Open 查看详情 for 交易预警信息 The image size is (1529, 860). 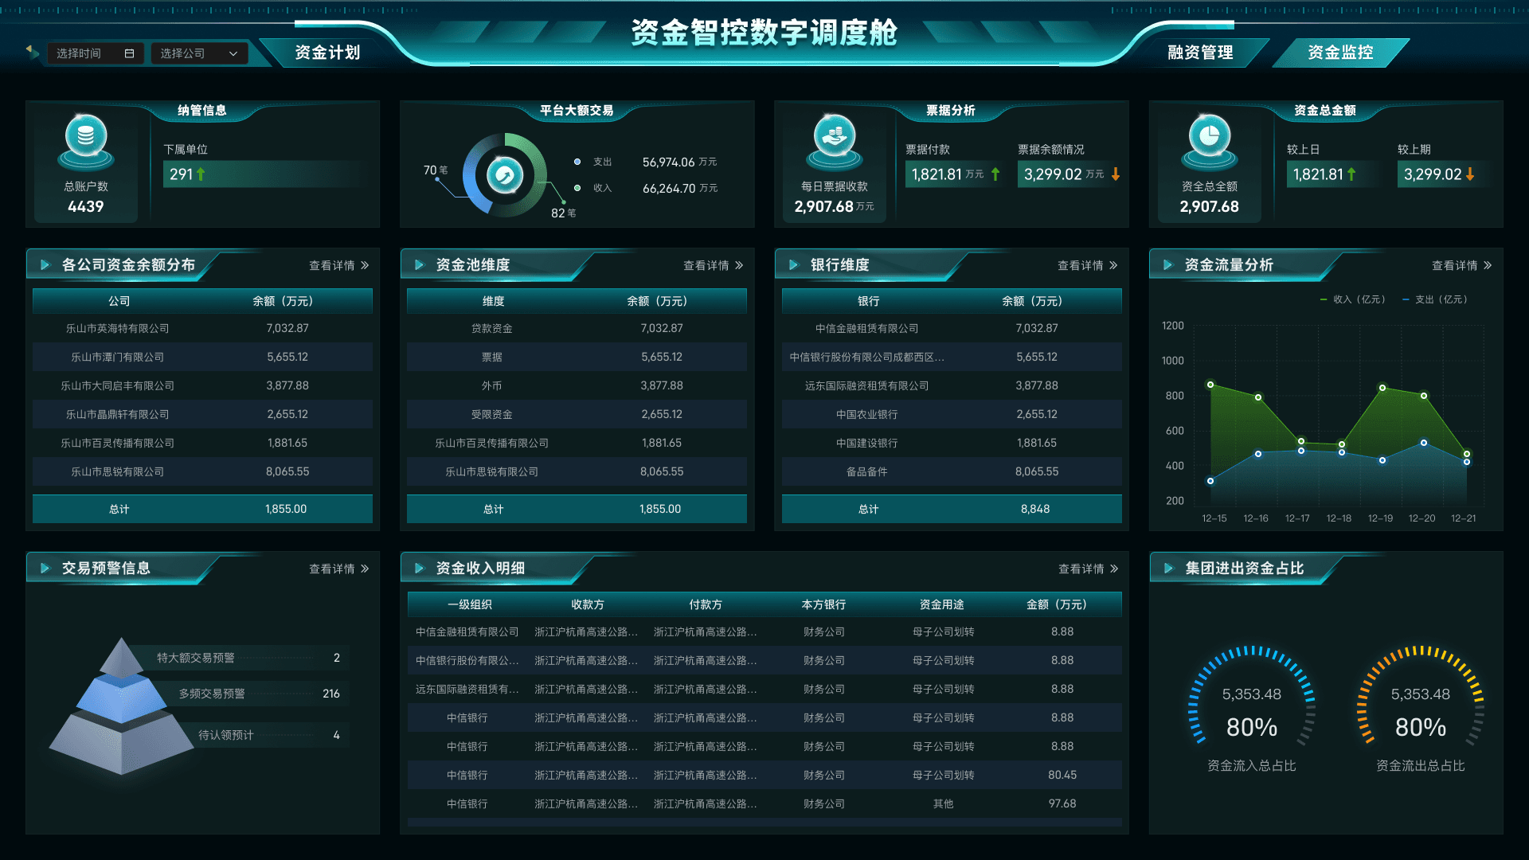(x=339, y=569)
